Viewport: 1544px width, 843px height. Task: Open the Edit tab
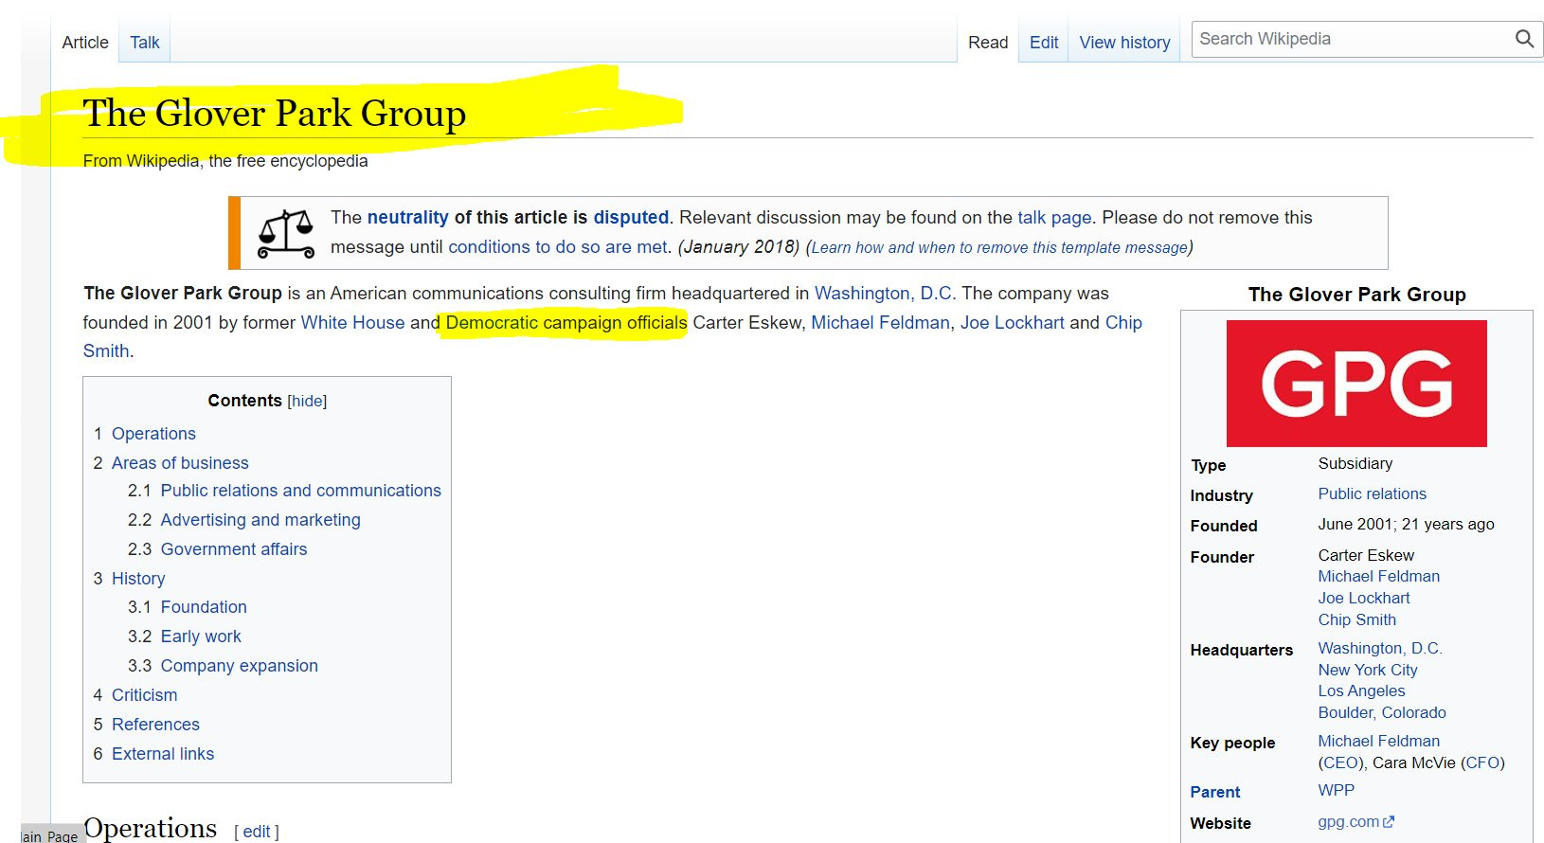click(x=1044, y=43)
